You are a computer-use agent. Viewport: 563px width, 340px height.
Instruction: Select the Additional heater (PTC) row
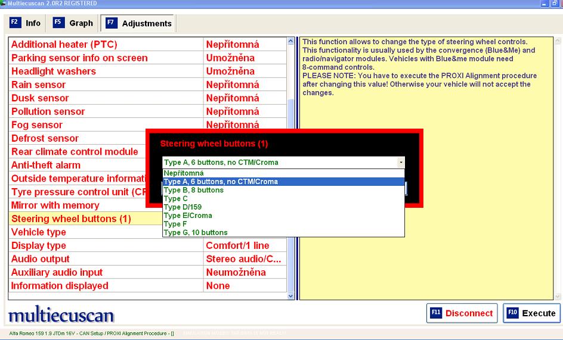[x=147, y=45]
